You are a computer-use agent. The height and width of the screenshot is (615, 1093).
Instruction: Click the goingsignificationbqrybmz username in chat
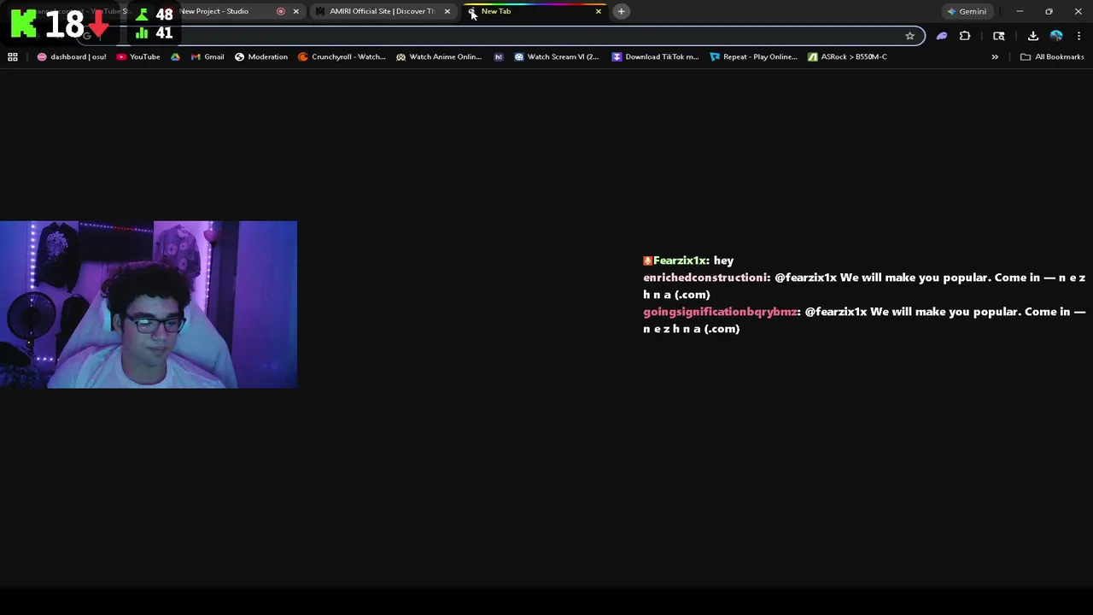[720, 312]
